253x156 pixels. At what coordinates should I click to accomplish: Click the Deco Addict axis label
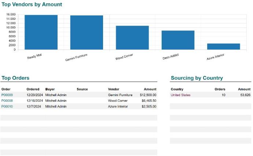(170, 57)
